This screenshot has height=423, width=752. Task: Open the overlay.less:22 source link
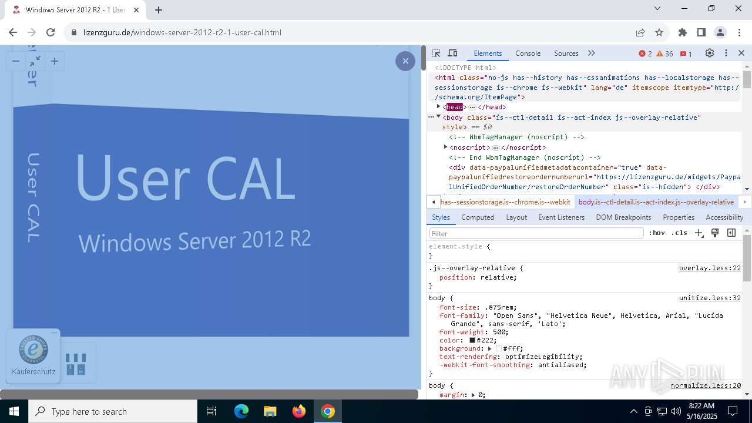tap(710, 268)
